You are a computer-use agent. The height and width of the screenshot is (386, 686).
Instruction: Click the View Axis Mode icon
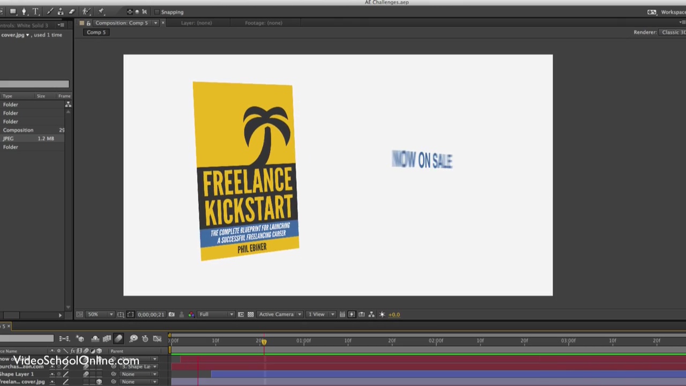point(144,12)
